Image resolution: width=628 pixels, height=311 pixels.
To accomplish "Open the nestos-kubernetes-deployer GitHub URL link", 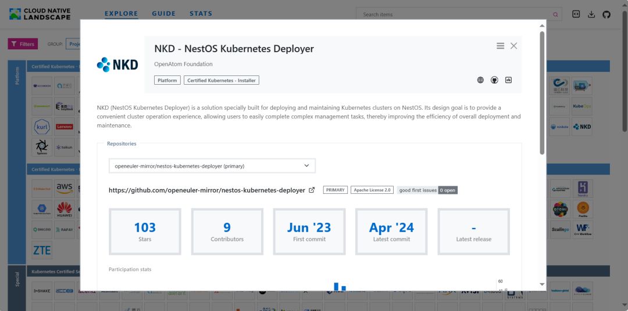I will click(206, 190).
